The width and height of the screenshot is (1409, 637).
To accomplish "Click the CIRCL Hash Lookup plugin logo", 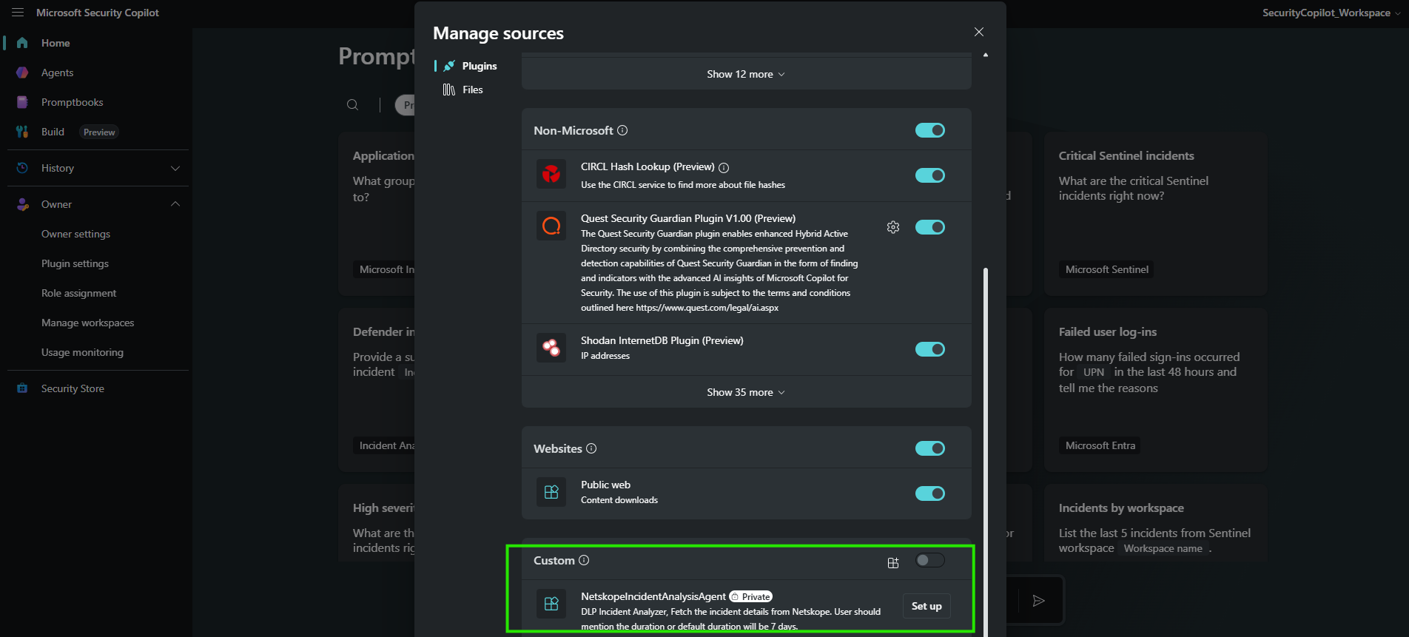I will 551,175.
